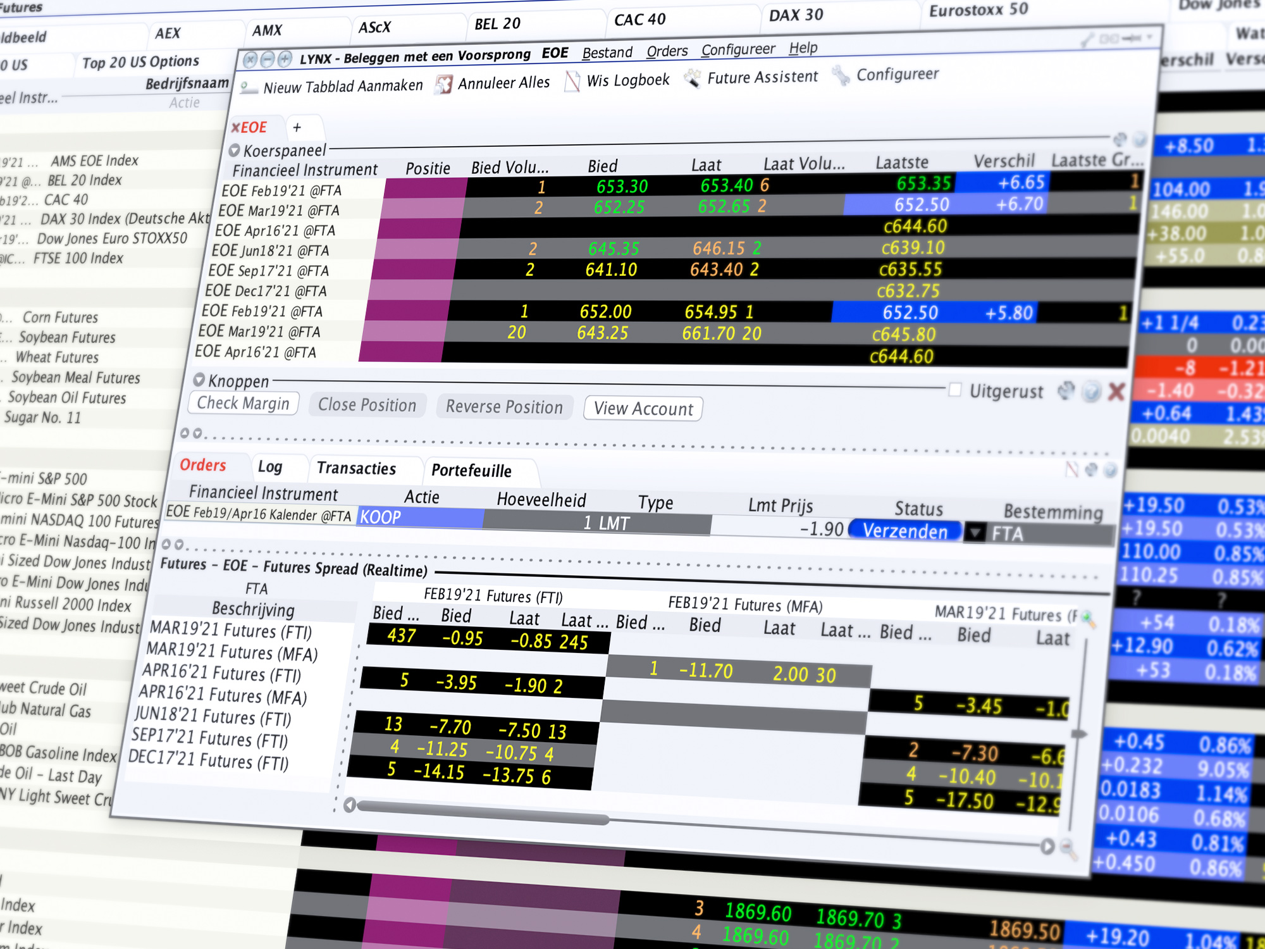Click small icon at Futures Spread header corner
1265x949 pixels.
pyautogui.click(x=1087, y=618)
